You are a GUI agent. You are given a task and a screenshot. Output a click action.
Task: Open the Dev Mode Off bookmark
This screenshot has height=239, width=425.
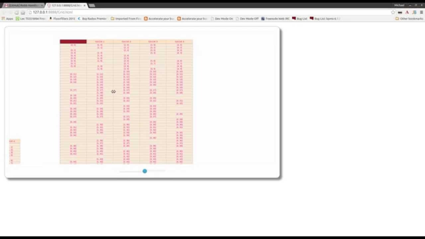click(x=247, y=19)
